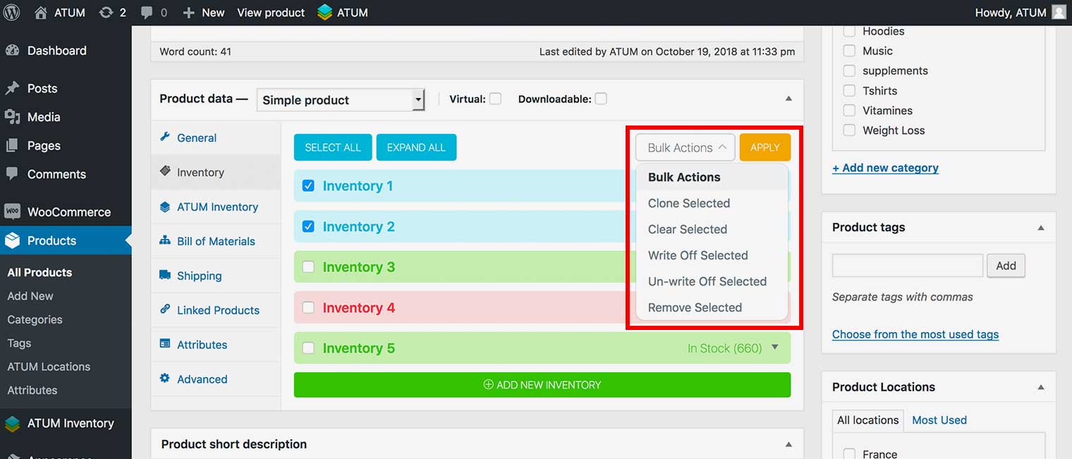This screenshot has width=1072, height=459.
Task: Open the comments bubble icon in top bar
Action: tap(147, 13)
